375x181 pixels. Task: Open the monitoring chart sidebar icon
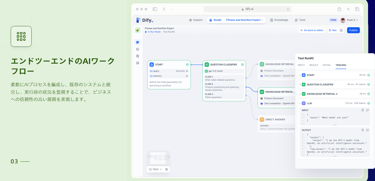pos(137,63)
